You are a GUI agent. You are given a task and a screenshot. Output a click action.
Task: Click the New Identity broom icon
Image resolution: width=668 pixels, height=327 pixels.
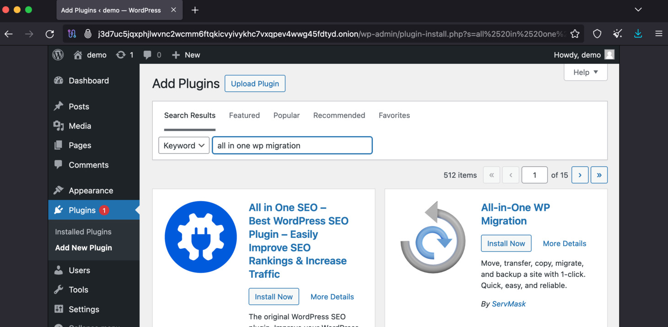coord(618,34)
